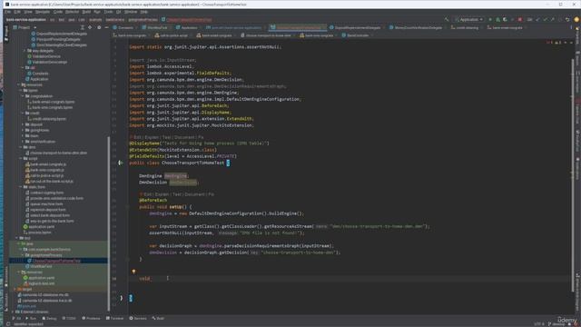
Task: Expand the External Libraries node
Action: point(13,312)
